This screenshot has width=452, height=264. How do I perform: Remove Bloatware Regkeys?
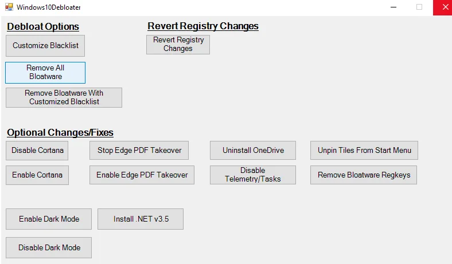point(364,175)
